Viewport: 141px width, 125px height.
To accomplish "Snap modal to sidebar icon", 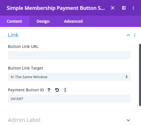I will tap(124, 8).
